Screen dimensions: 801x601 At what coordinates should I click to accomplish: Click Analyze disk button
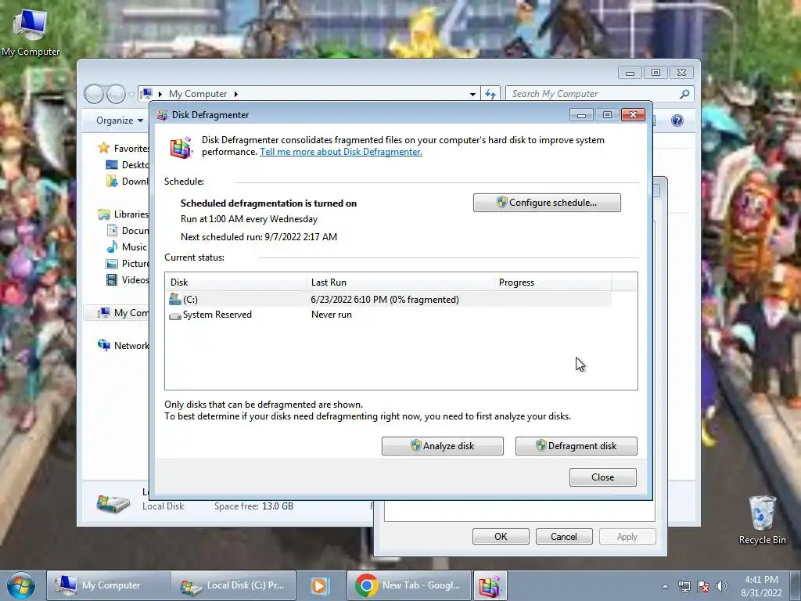point(443,445)
